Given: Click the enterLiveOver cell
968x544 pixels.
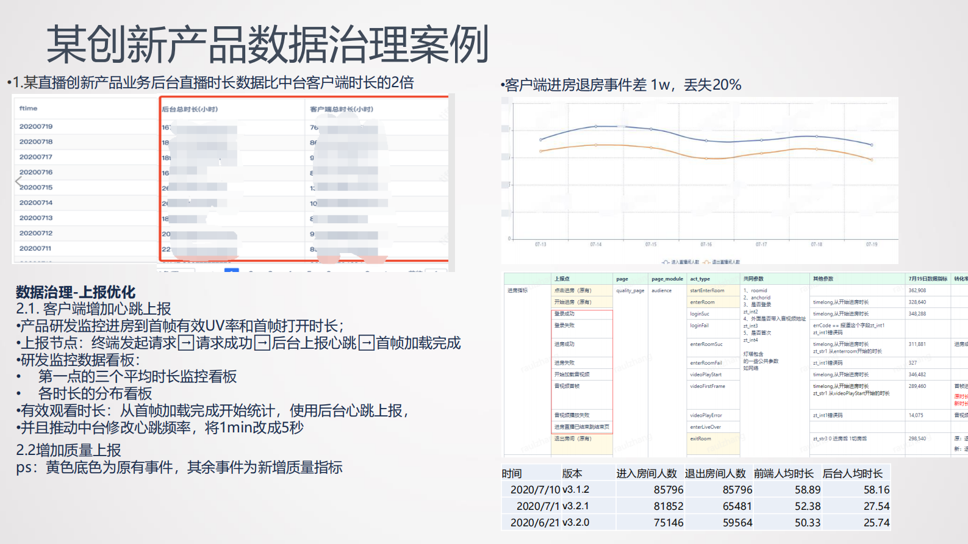Looking at the screenshot, I should 705,427.
